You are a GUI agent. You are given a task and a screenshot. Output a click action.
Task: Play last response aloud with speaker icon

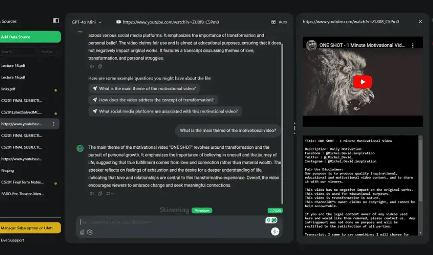(91, 193)
